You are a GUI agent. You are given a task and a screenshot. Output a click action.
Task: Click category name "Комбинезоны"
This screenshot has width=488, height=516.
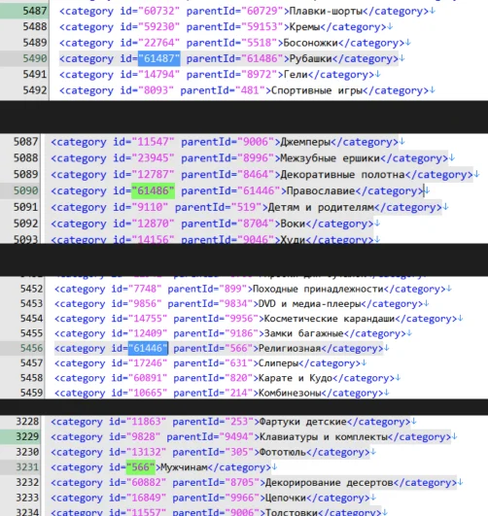290,393
